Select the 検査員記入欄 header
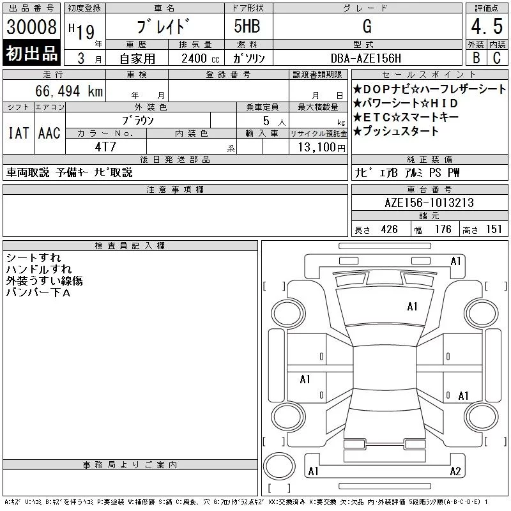Viewport: 511px width, 511px height. (130, 246)
